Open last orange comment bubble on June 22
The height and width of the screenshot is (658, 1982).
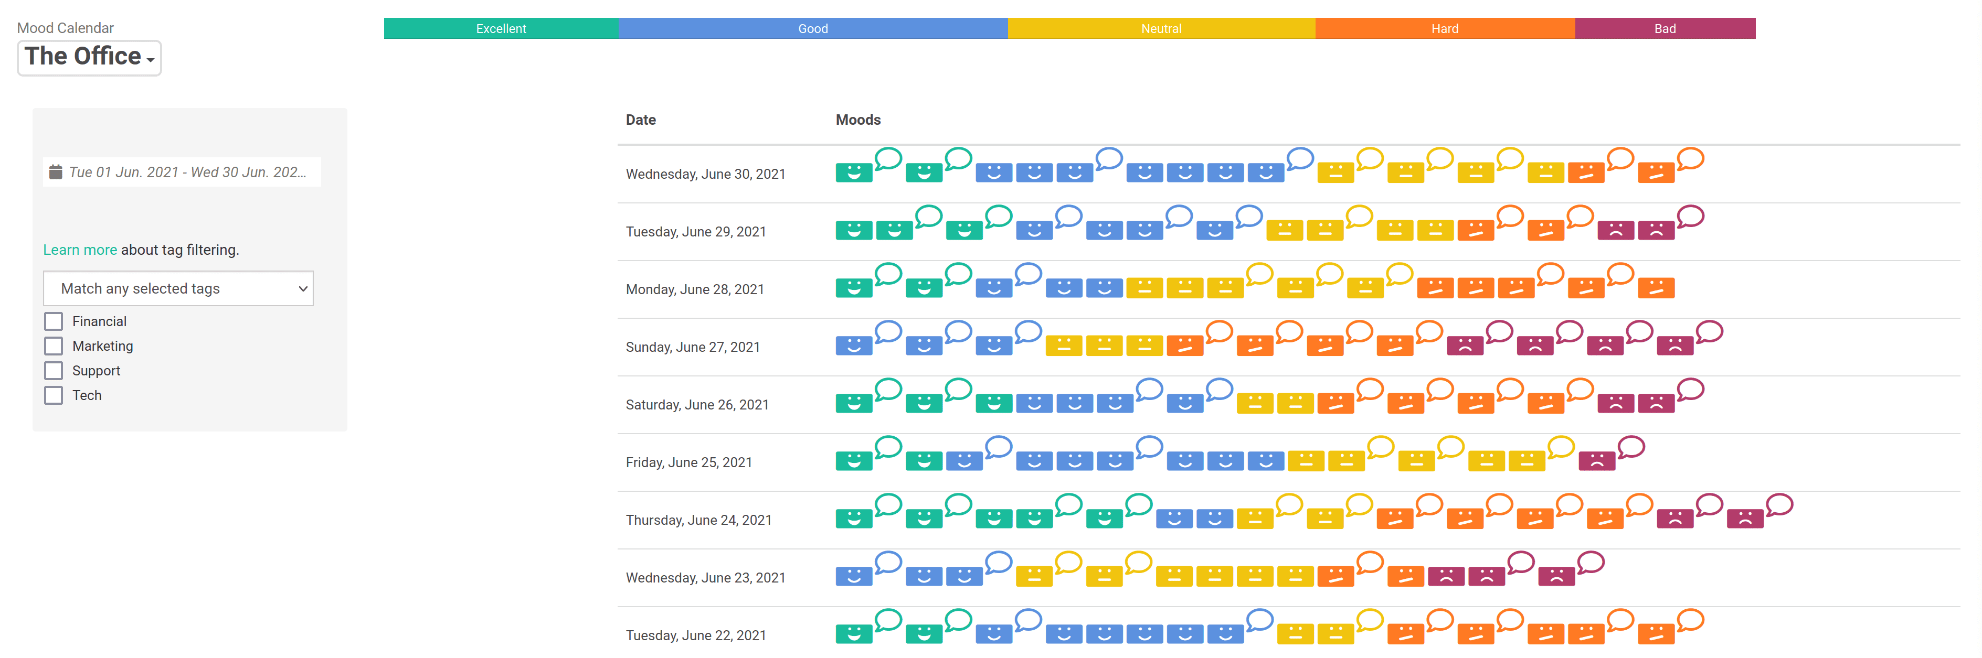coord(1690,620)
